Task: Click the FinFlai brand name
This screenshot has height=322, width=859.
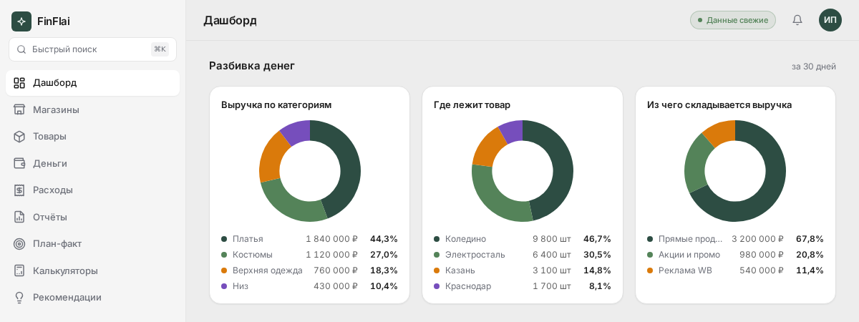Action: coord(54,21)
